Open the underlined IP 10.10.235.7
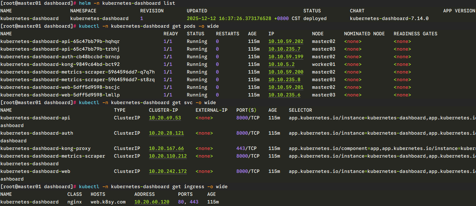476x206 pixels. (x=284, y=49)
